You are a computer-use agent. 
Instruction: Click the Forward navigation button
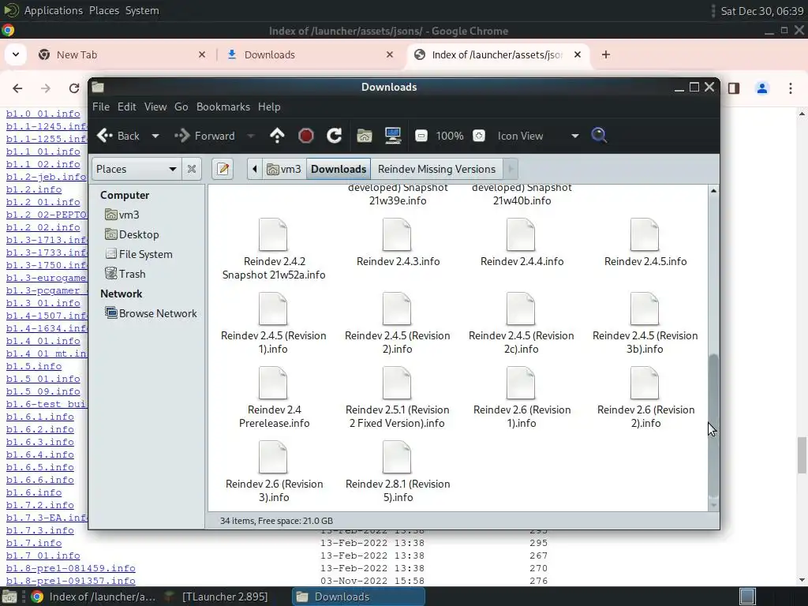click(x=205, y=136)
